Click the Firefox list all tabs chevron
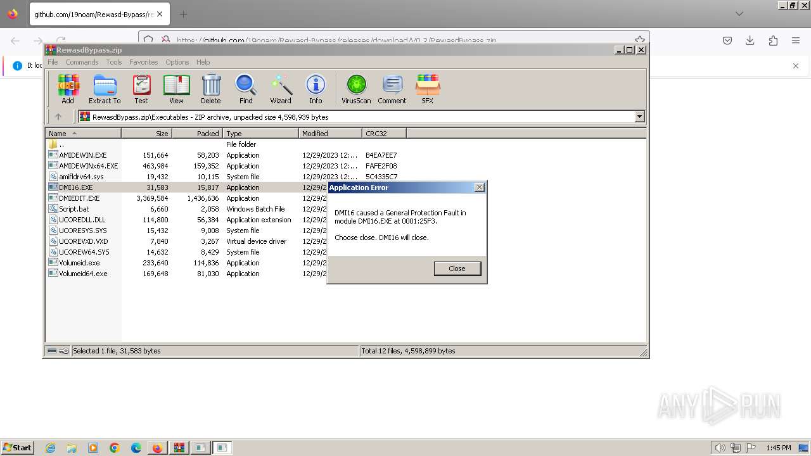 coord(739,14)
